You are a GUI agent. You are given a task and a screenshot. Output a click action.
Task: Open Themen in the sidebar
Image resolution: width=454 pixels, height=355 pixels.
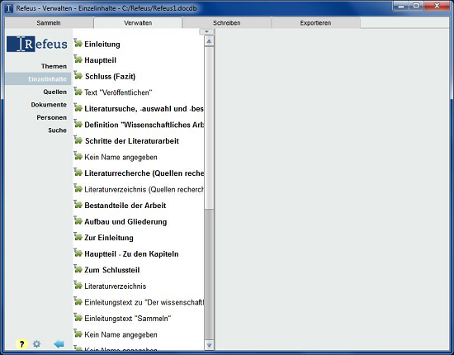pos(54,66)
